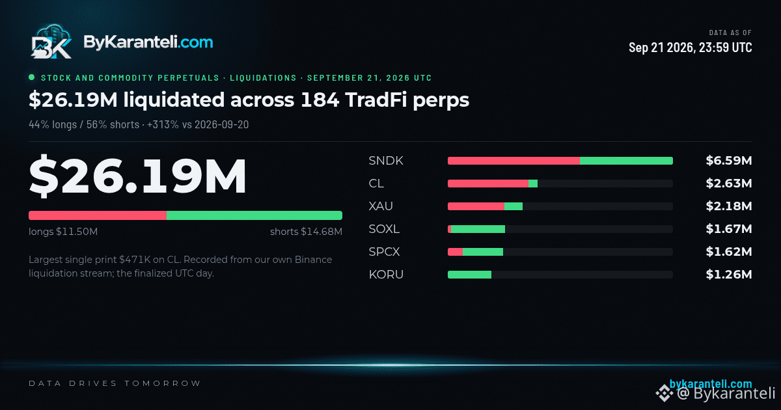Screen dimensions: 781x410
Task: Click the large $26.19M total figure
Action: 138,176
